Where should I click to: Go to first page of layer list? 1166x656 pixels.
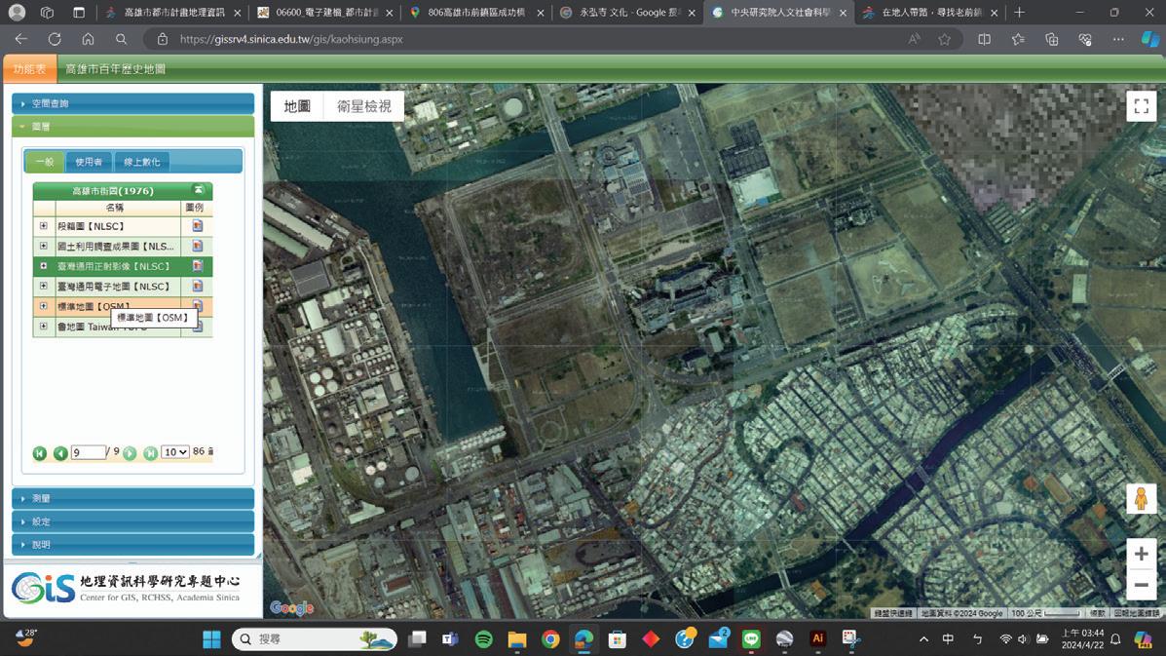click(x=40, y=453)
